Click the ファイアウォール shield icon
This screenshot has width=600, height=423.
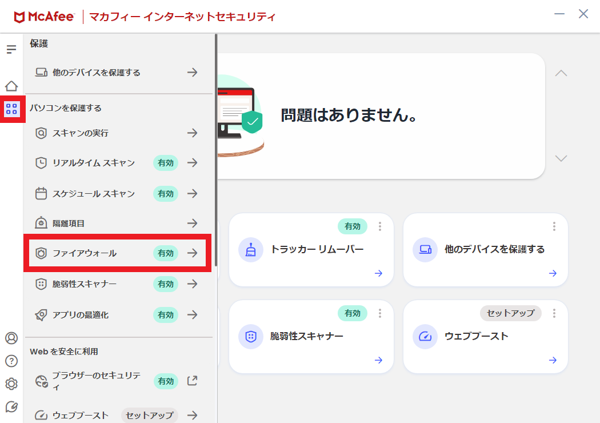(41, 253)
